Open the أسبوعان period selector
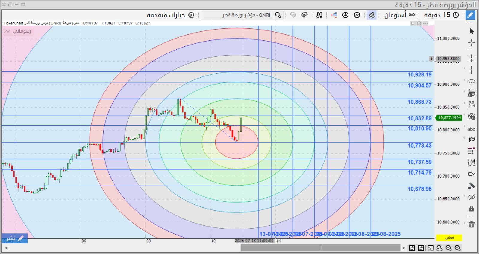The width and height of the screenshot is (479, 254). pos(399,15)
